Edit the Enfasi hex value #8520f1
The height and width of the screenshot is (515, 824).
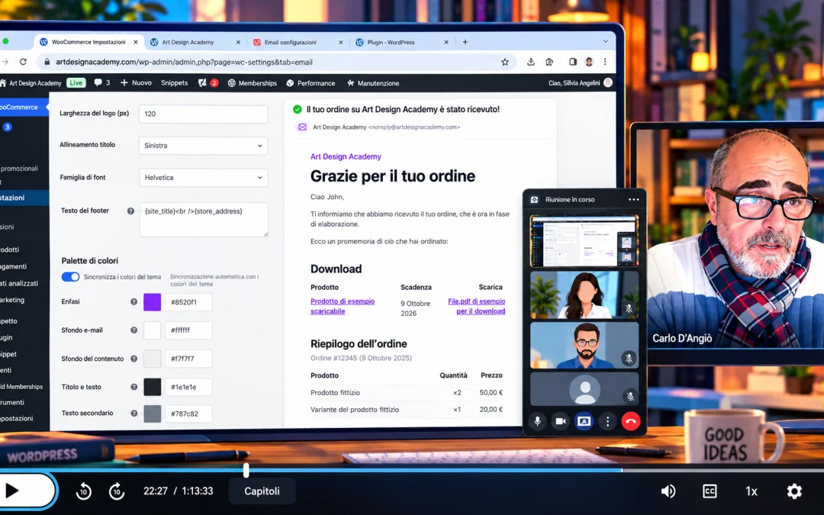188,302
